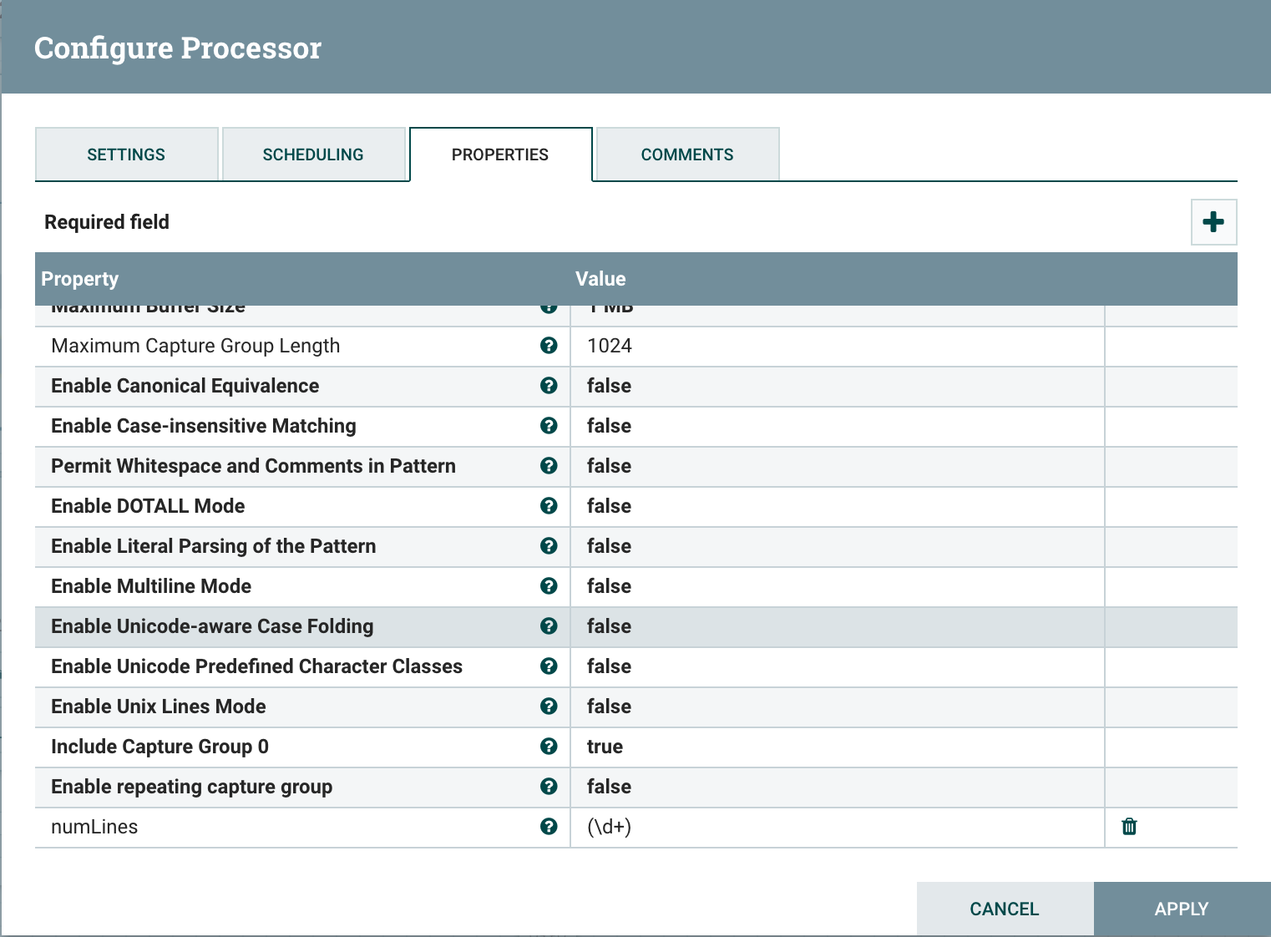Show help for Enable repeating capture group
This screenshot has height=937, width=1271.
click(x=549, y=787)
